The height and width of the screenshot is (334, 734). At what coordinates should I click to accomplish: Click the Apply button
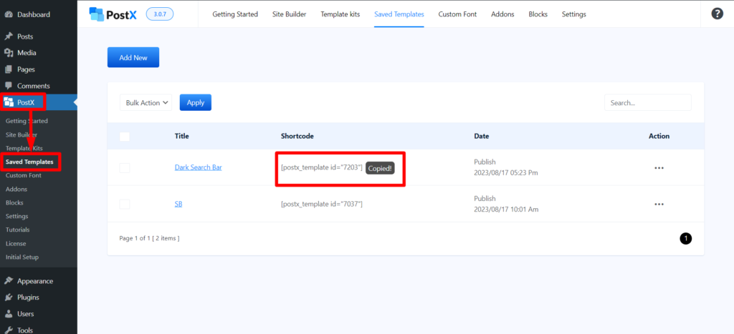[x=196, y=103]
